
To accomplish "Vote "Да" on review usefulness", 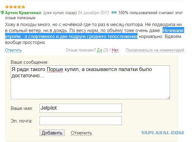I will pos(100,50).
